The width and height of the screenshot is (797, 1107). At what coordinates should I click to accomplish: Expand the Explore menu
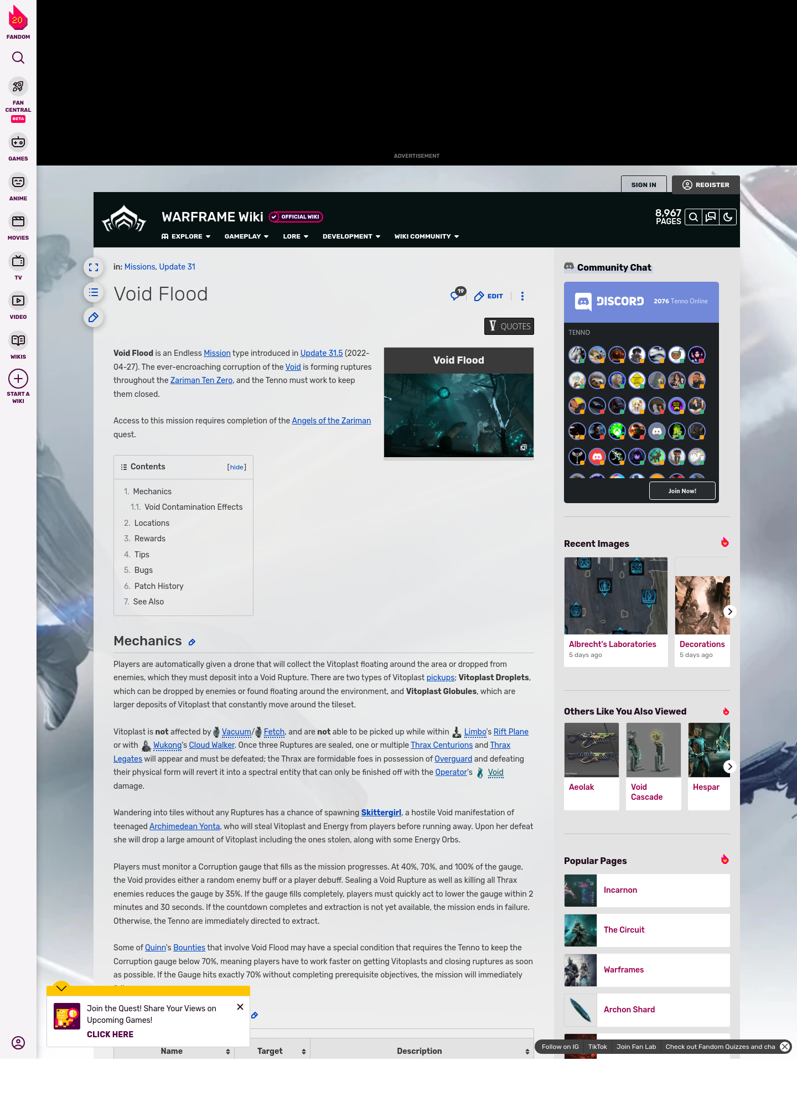click(186, 236)
